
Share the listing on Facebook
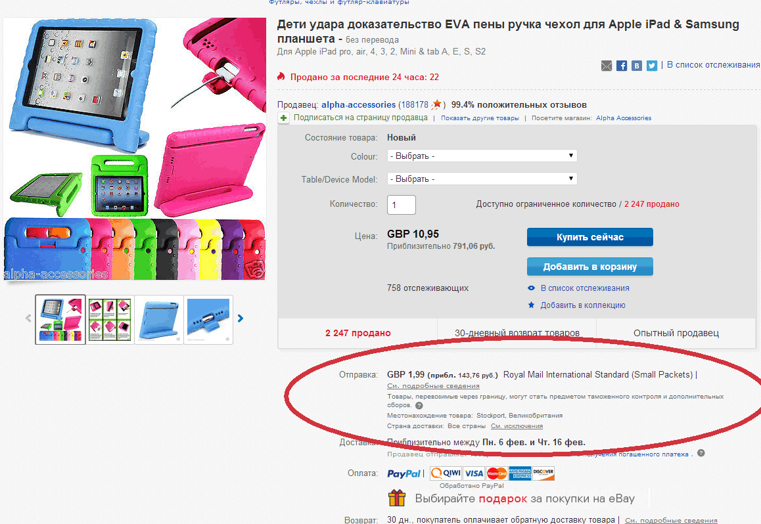(x=622, y=66)
